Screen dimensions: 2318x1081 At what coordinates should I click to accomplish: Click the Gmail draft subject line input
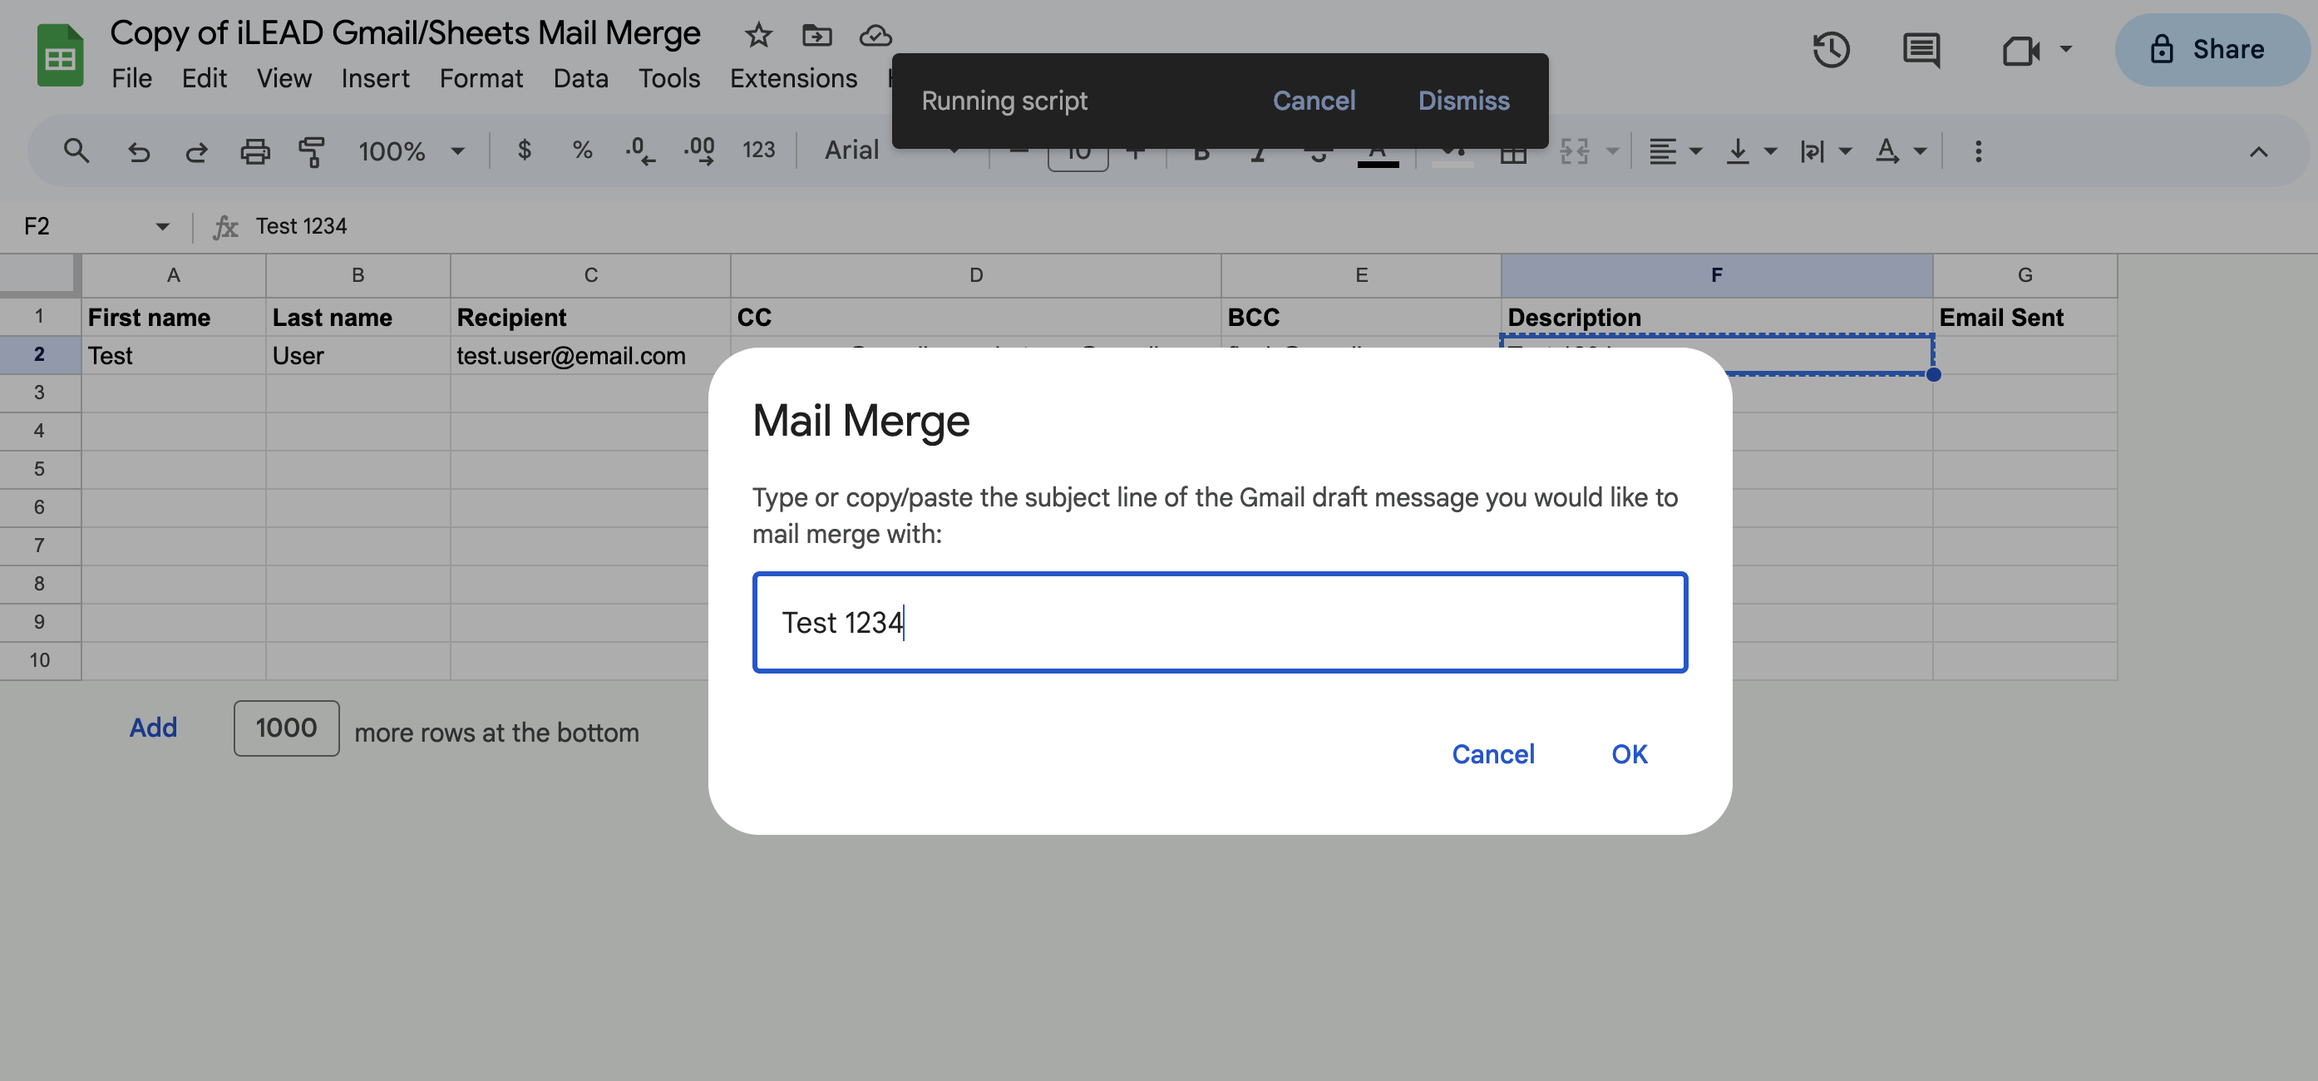click(1220, 622)
